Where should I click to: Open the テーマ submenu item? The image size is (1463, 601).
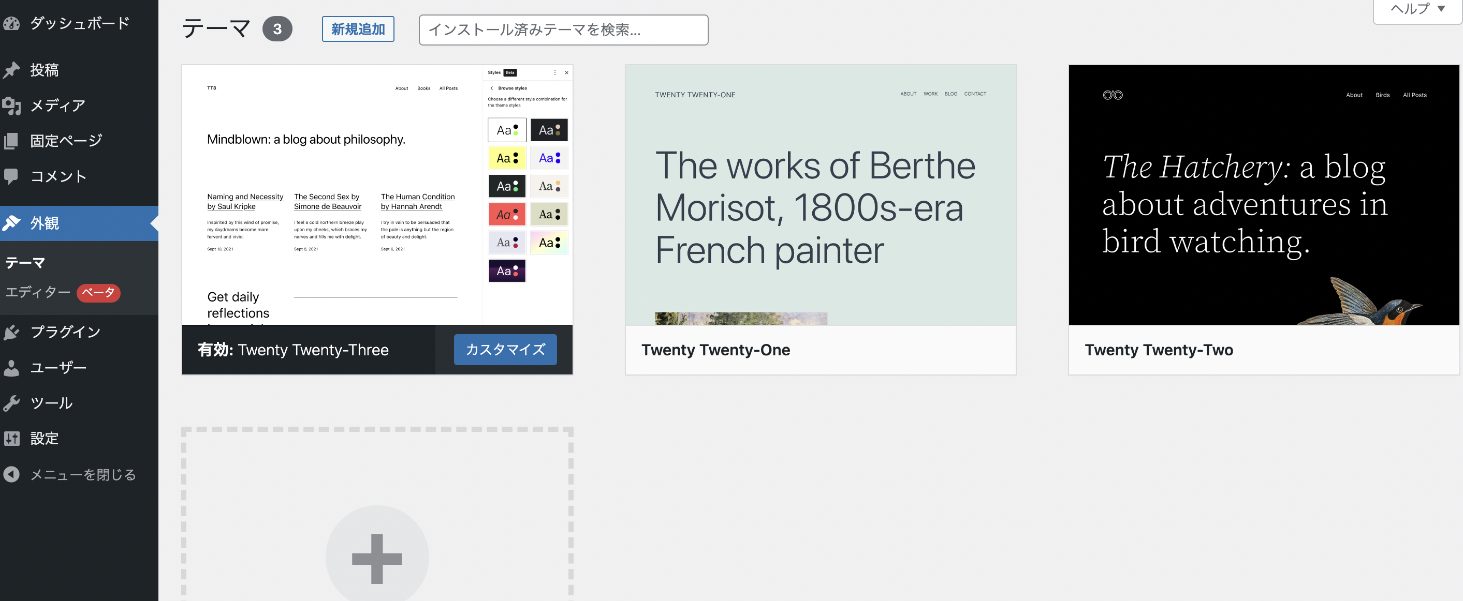(x=25, y=263)
